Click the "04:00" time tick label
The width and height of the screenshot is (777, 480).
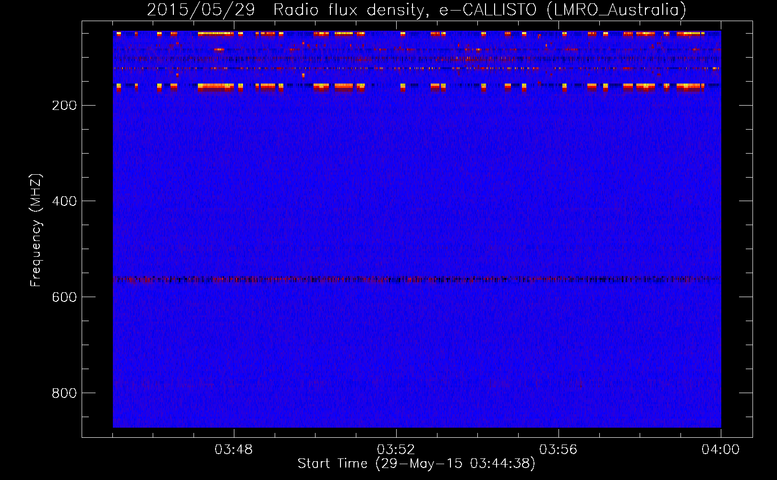[x=721, y=450]
